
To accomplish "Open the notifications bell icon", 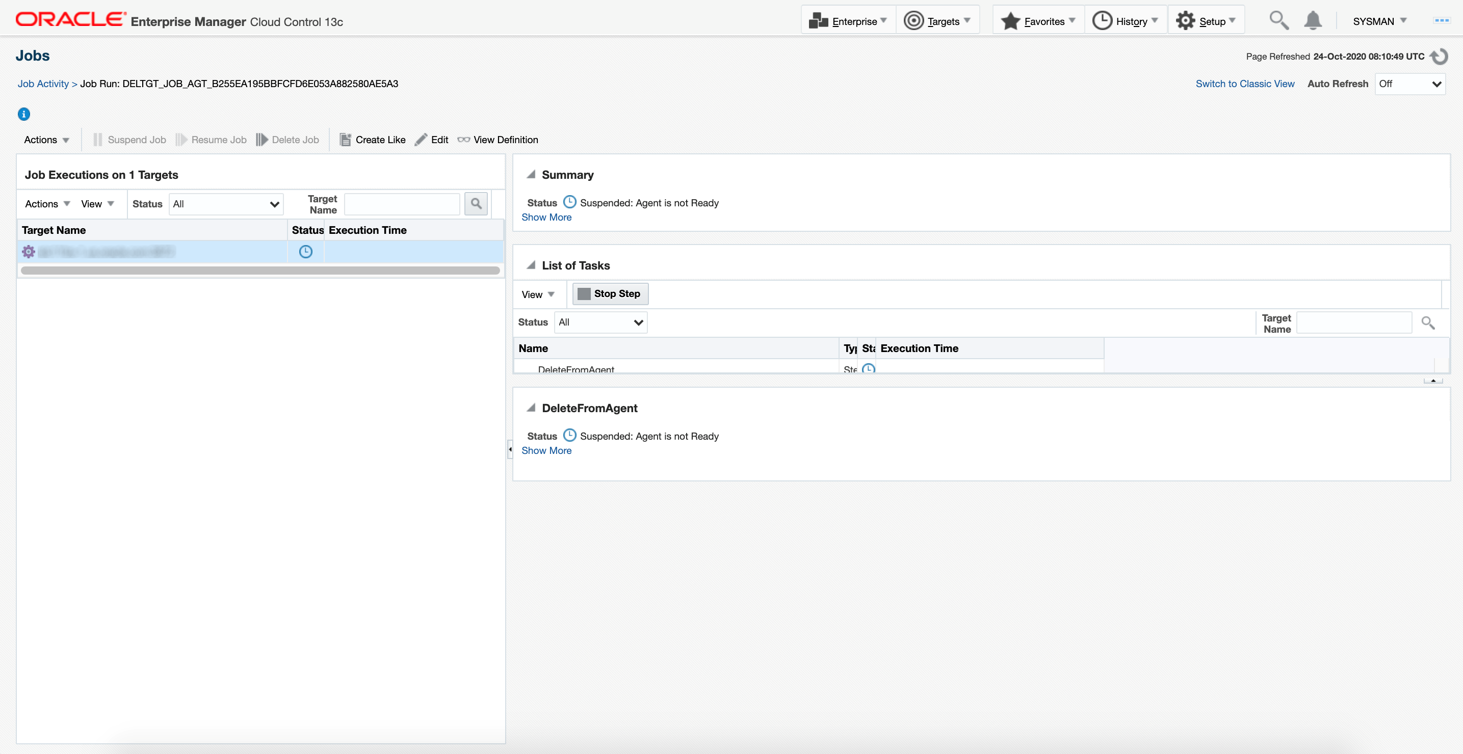I will (x=1313, y=20).
